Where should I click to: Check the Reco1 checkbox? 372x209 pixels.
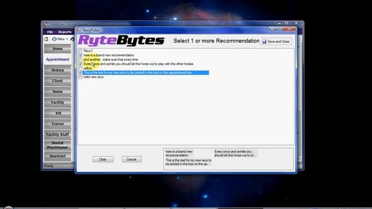(80, 51)
